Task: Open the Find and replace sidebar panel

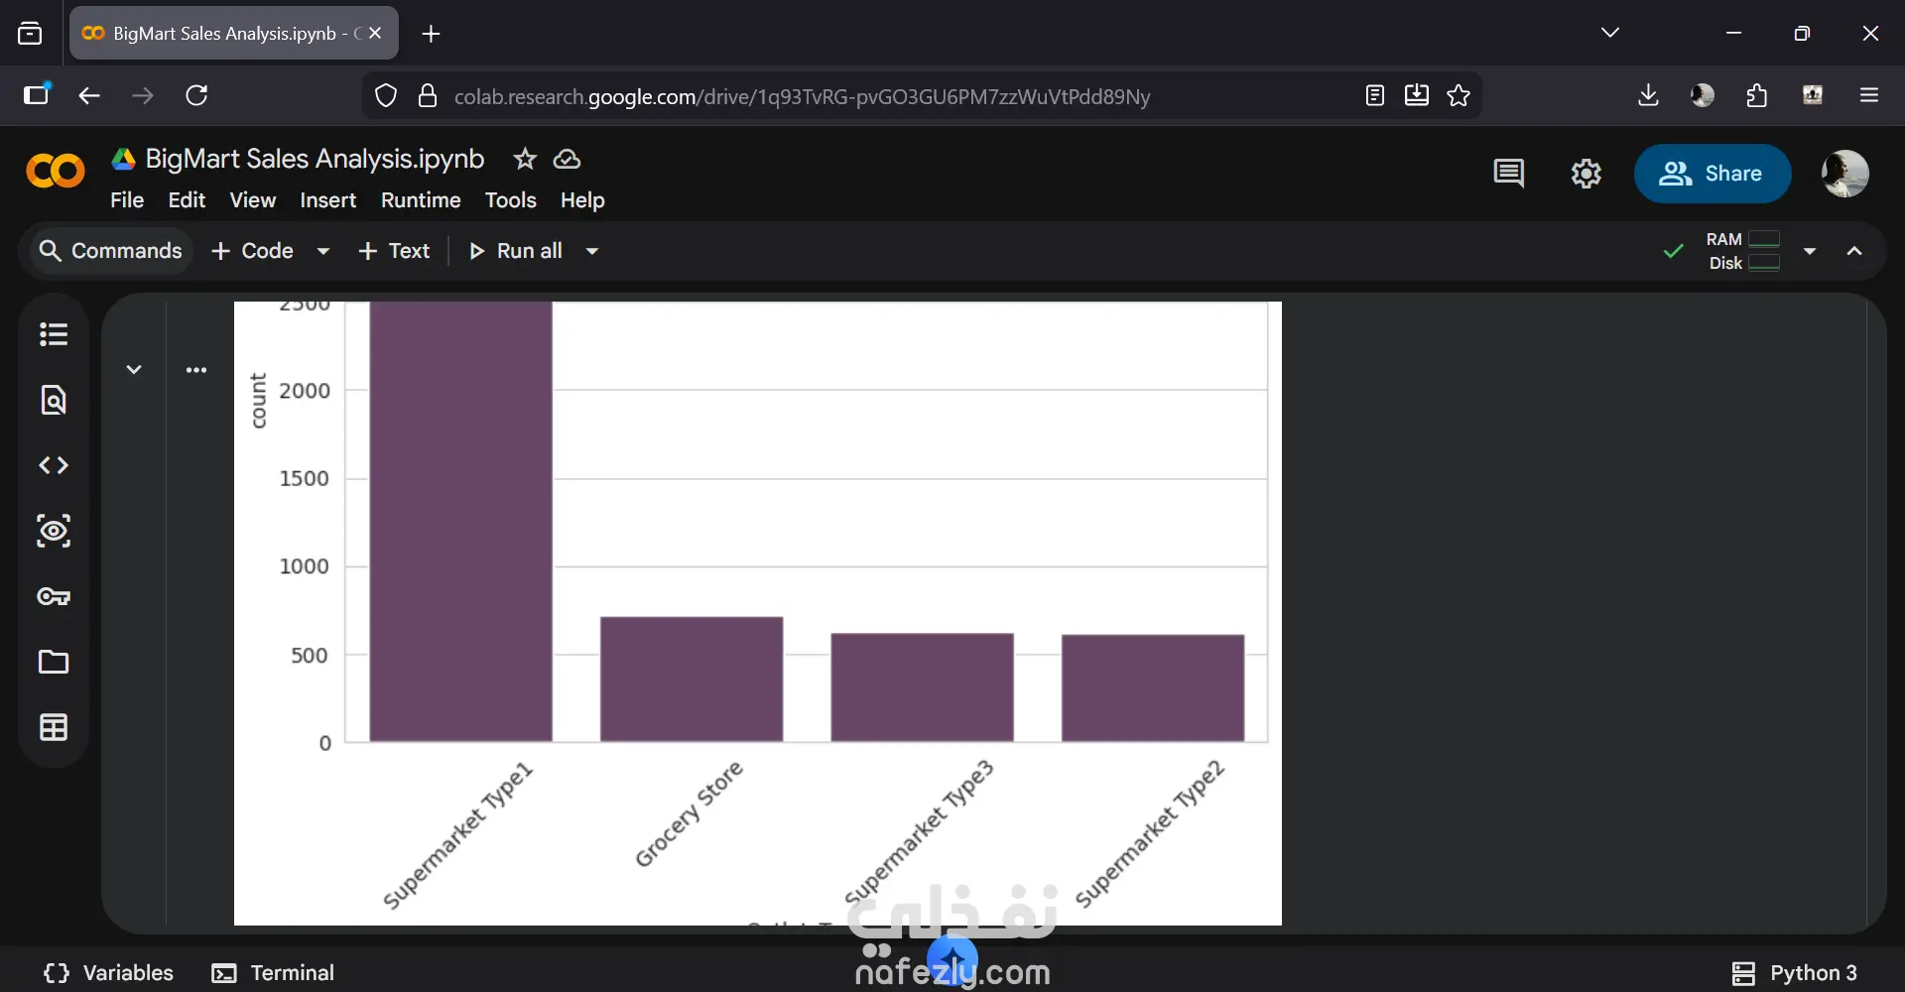Action: [54, 400]
